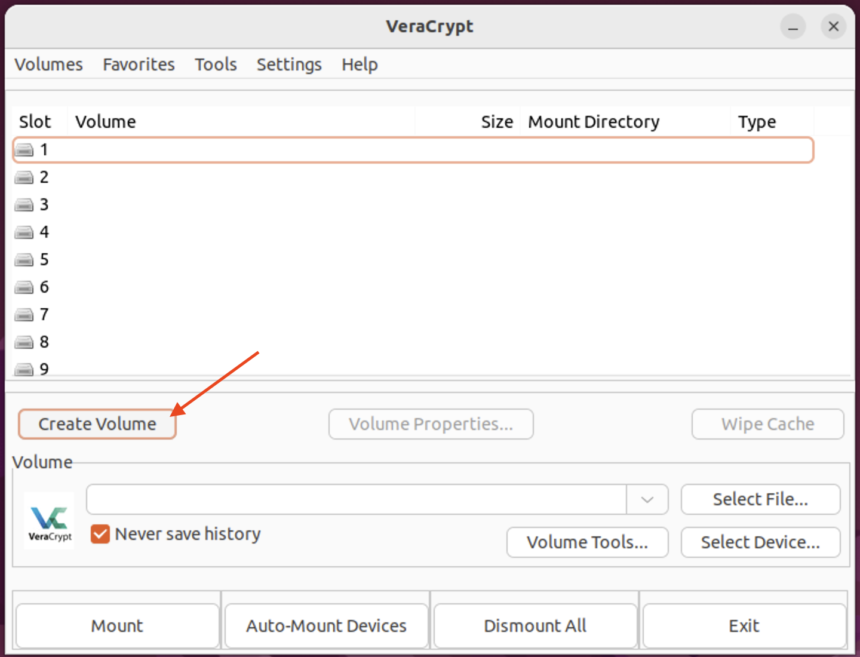
Task: Click Auto-Mount Devices
Action: tap(326, 625)
